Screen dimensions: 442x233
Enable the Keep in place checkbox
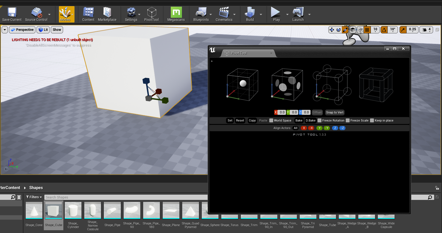[x=372, y=120]
